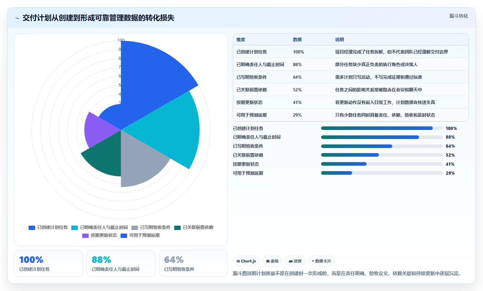Click the 维度 column header
This screenshot has width=483, height=291.
[x=241, y=40]
